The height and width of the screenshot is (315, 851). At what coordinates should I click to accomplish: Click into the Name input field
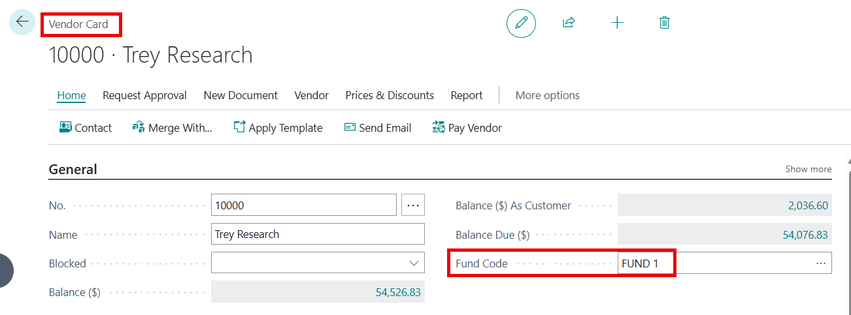tap(318, 234)
